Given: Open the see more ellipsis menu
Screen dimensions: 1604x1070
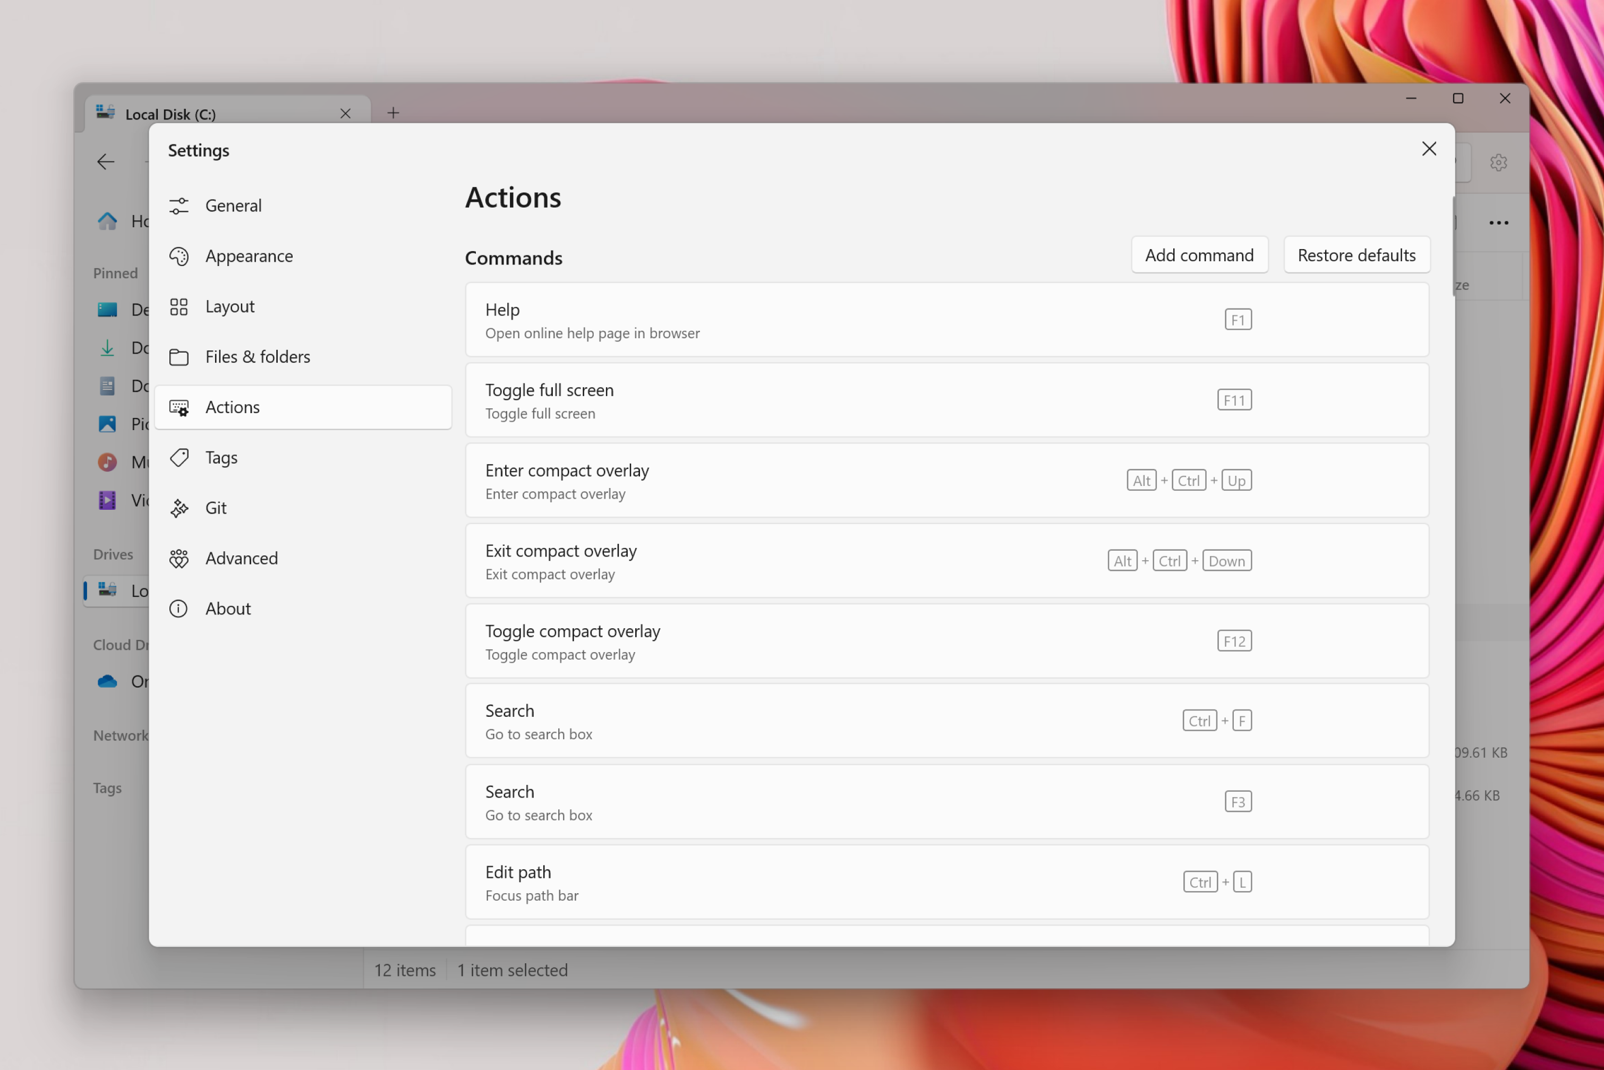Looking at the screenshot, I should [1499, 222].
